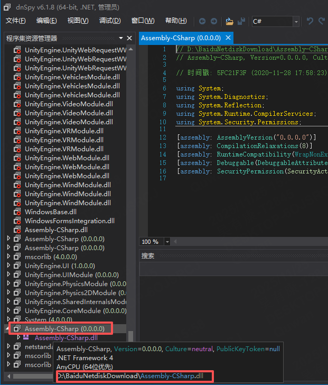Click the navigate forward arrow in toolbar
Viewport: 328px width, 385px height.
tap(213, 21)
